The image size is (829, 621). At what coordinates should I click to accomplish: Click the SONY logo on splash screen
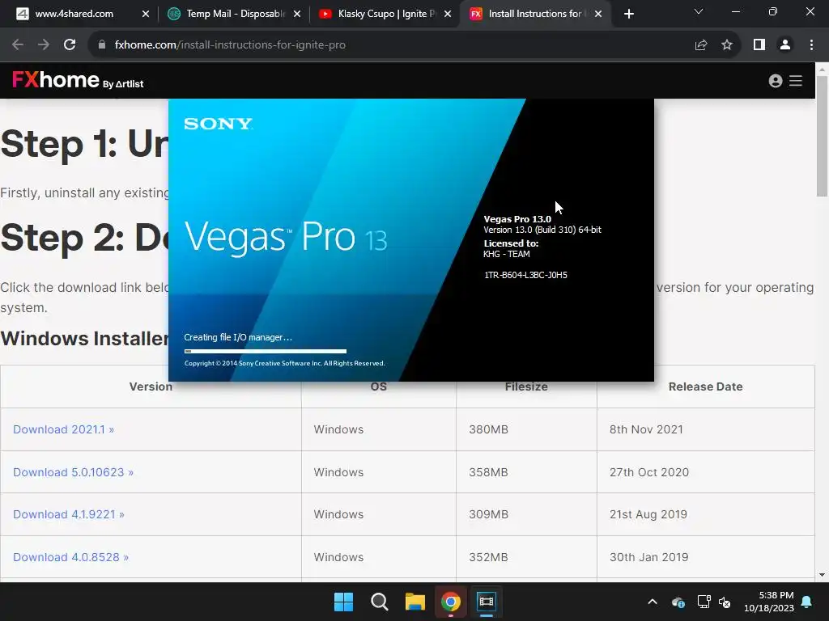[218, 124]
